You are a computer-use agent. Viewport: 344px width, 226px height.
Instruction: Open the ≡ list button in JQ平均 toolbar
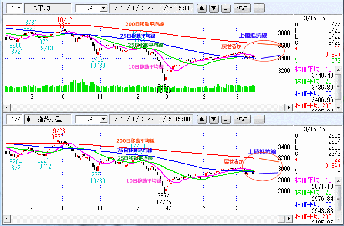(225, 8)
